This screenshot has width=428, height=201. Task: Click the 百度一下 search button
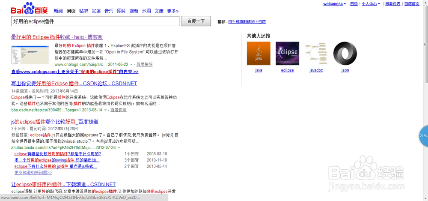(196, 21)
